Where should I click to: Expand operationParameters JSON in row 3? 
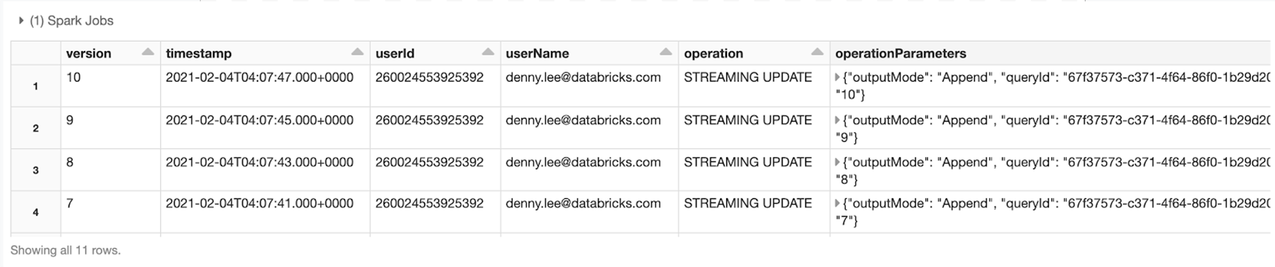838,163
